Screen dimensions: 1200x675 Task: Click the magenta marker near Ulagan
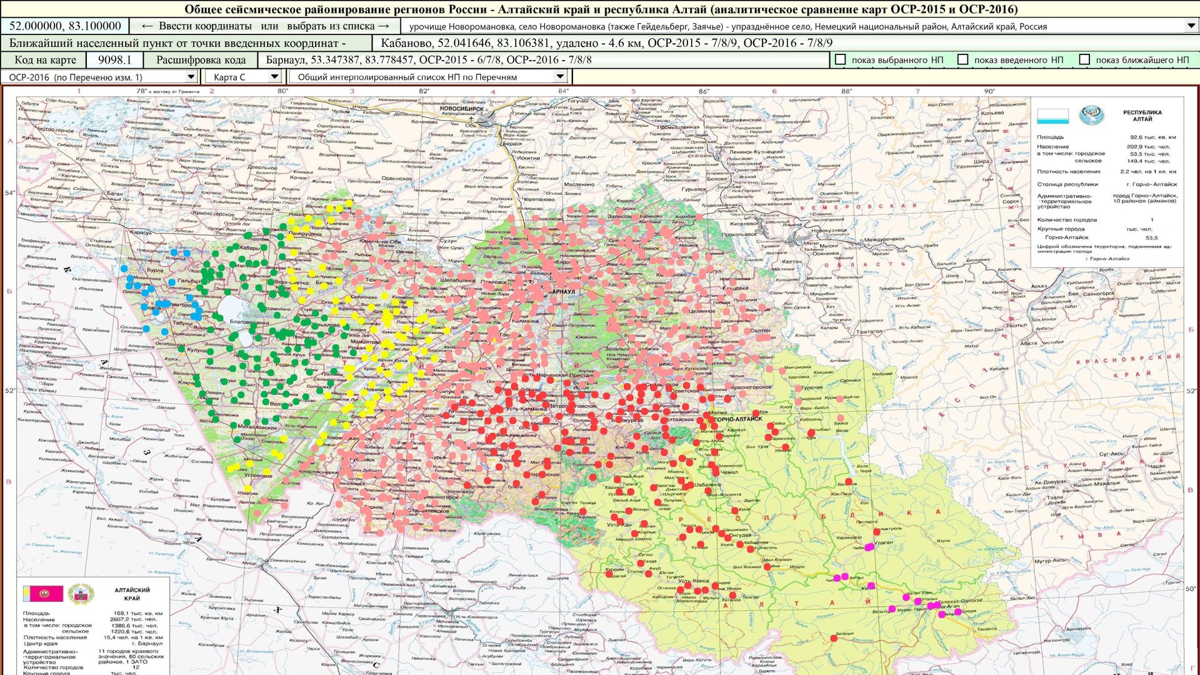869,547
